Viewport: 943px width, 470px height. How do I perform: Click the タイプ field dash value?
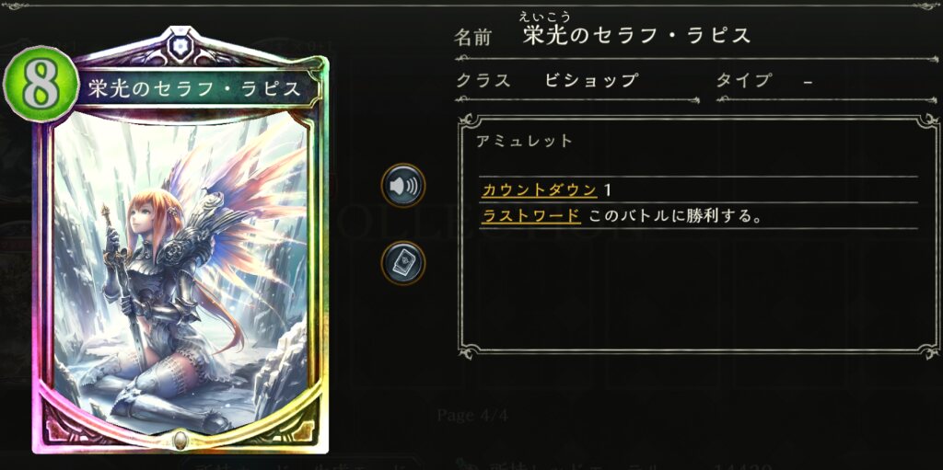808,81
